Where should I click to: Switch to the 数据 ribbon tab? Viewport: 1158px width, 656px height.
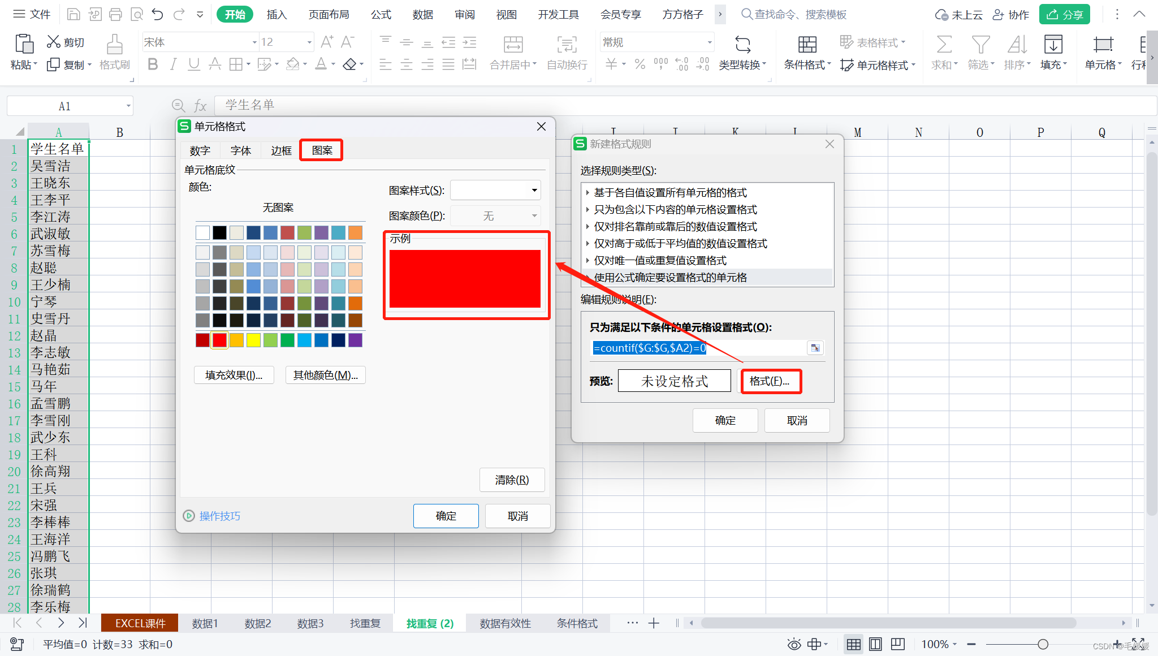click(x=422, y=15)
